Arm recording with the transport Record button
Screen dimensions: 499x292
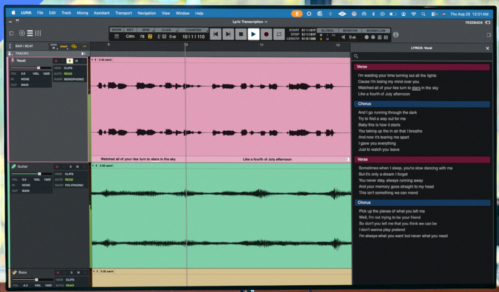(x=266, y=34)
